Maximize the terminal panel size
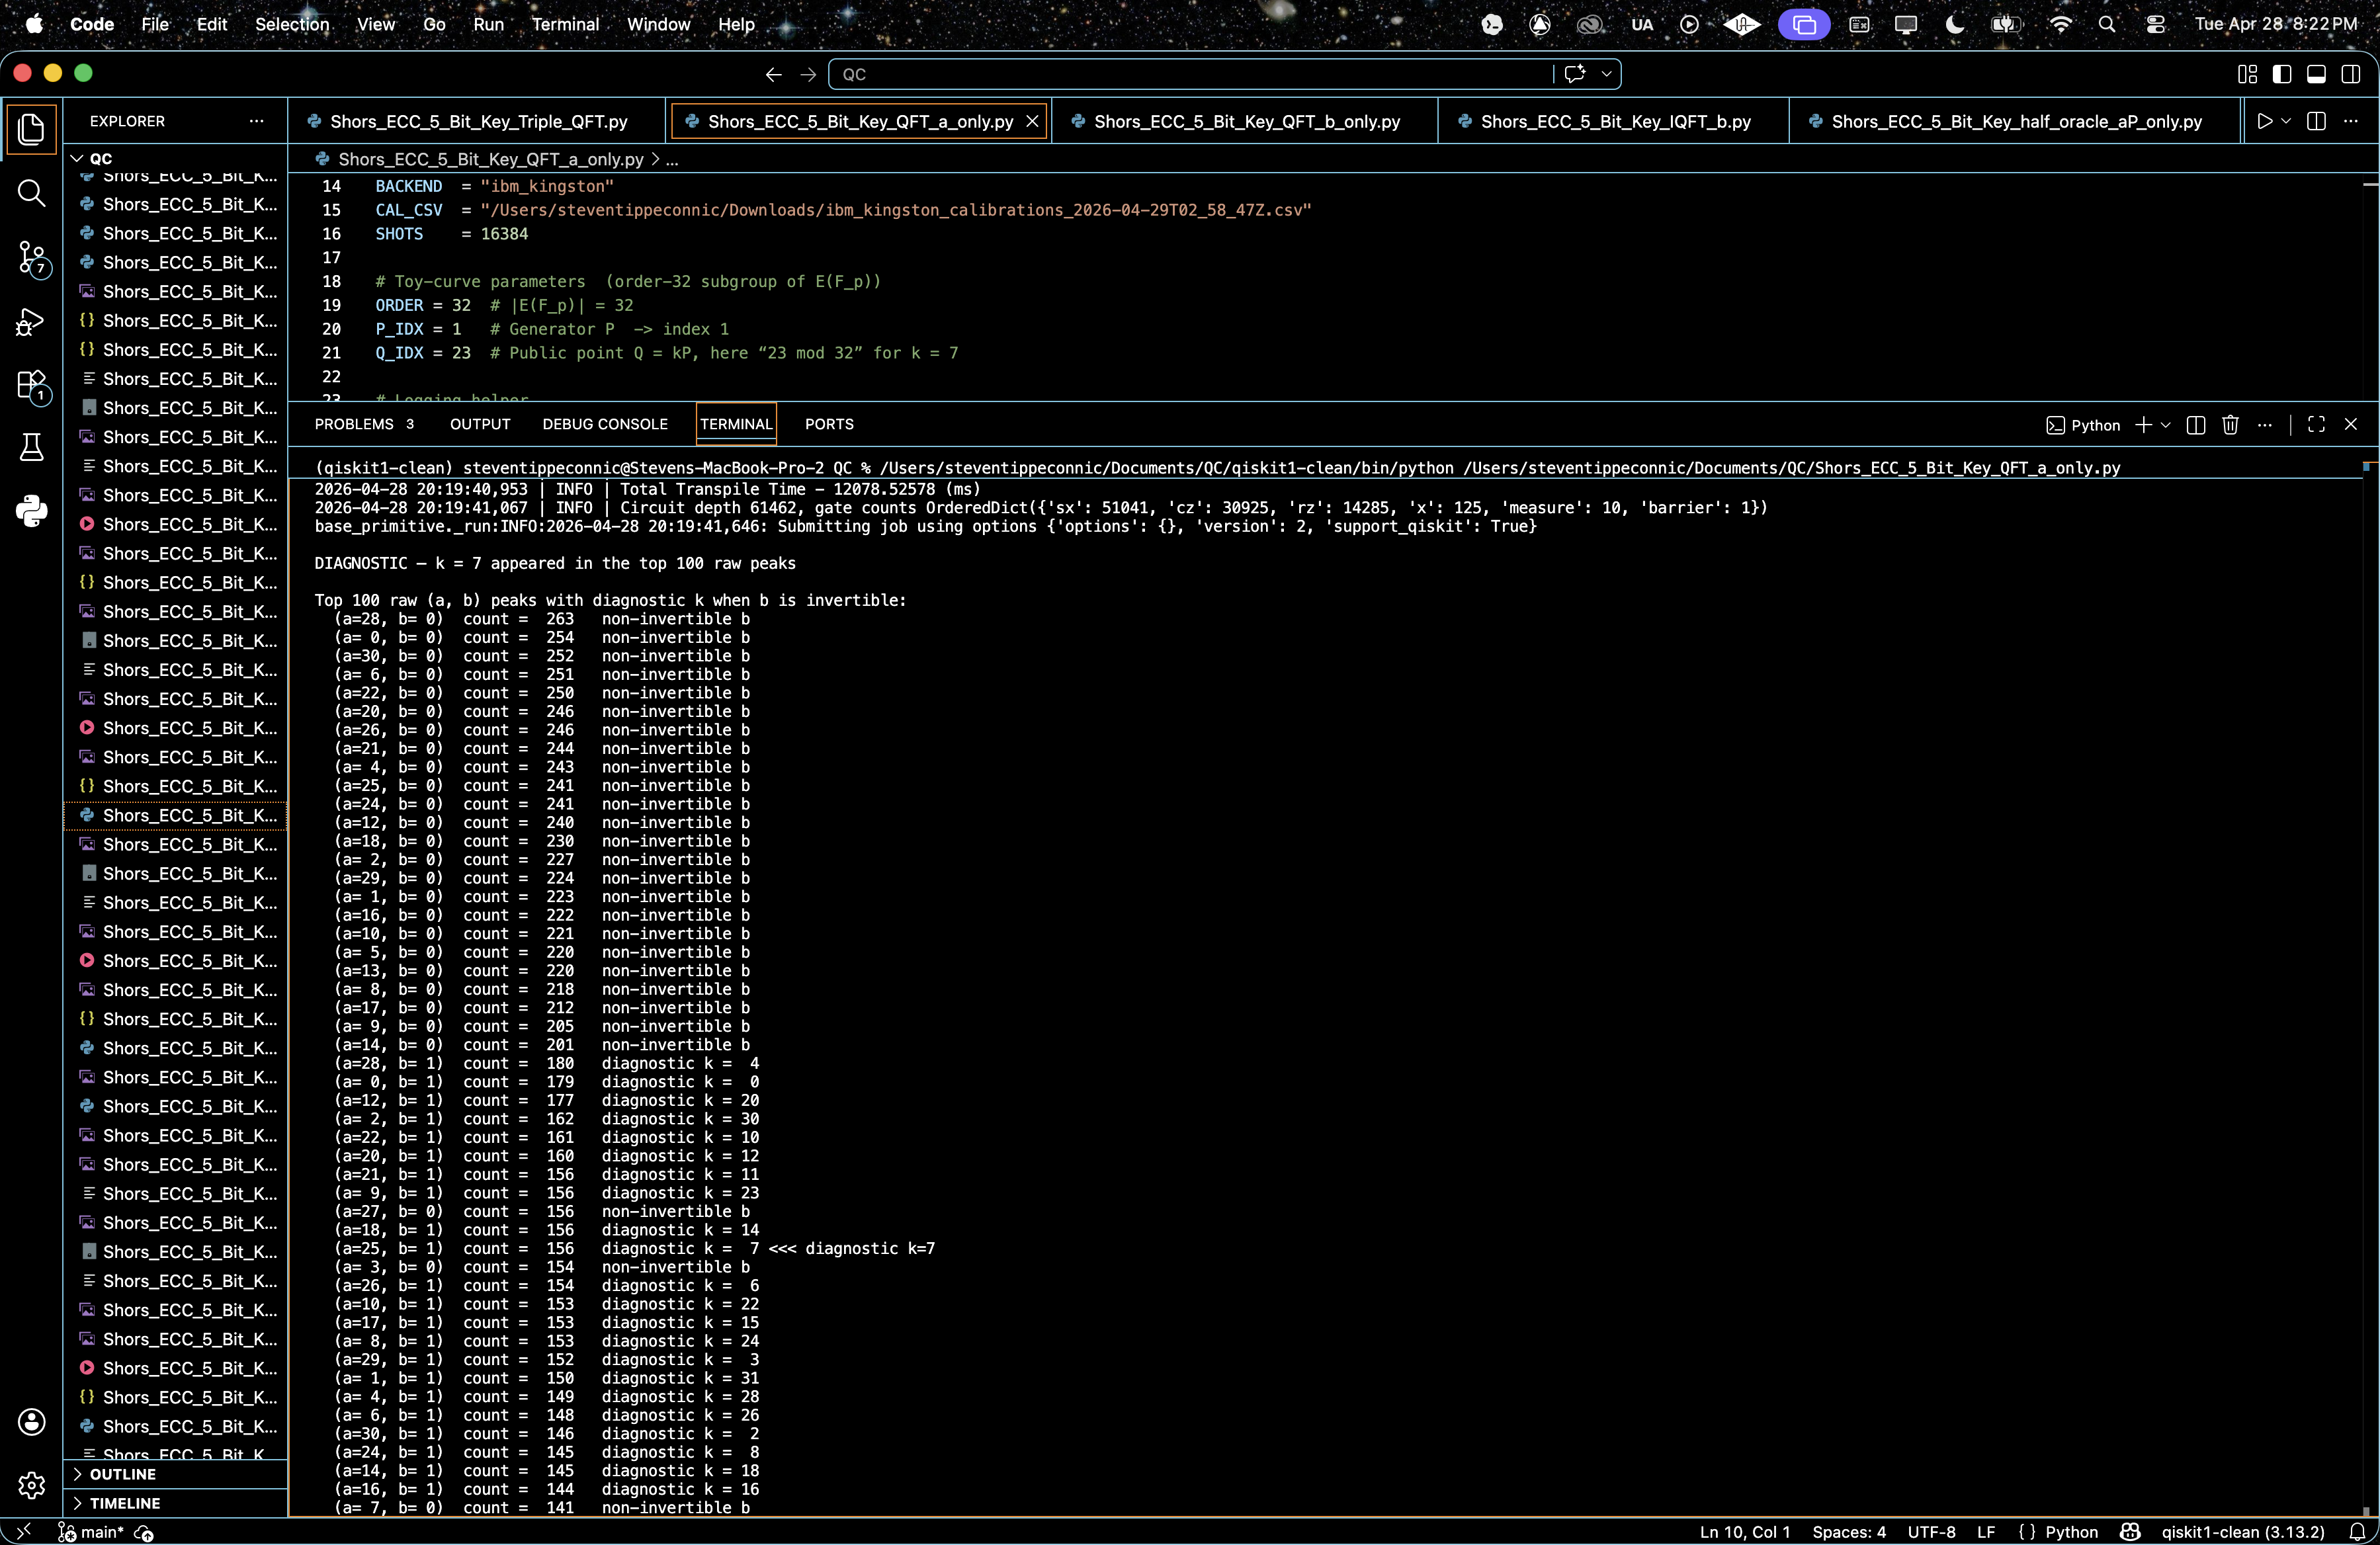The image size is (2380, 1545). (2316, 425)
